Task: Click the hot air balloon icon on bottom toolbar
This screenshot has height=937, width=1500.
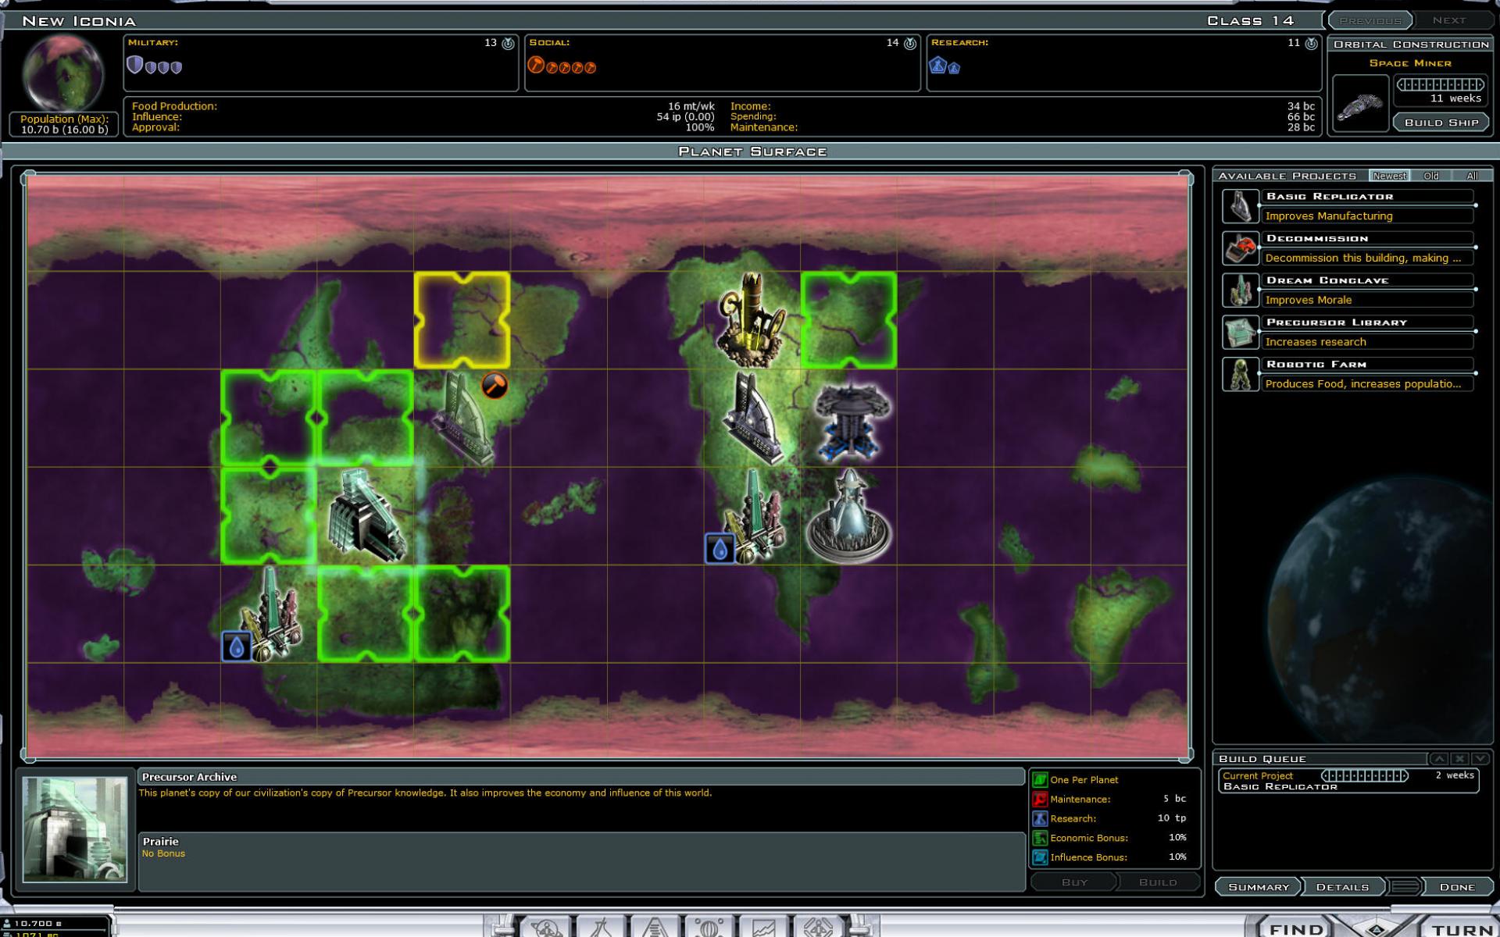Action: (x=709, y=929)
